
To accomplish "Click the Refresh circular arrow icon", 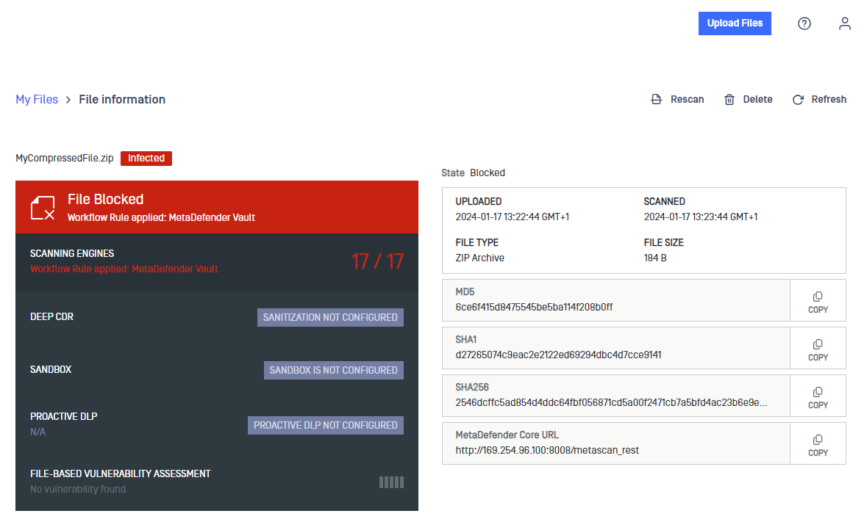I will [798, 100].
